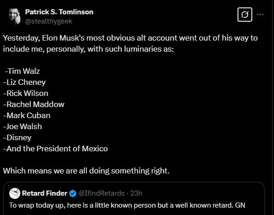
Task: Click the '-Rachel Maddow' line
Action: tap(34, 104)
